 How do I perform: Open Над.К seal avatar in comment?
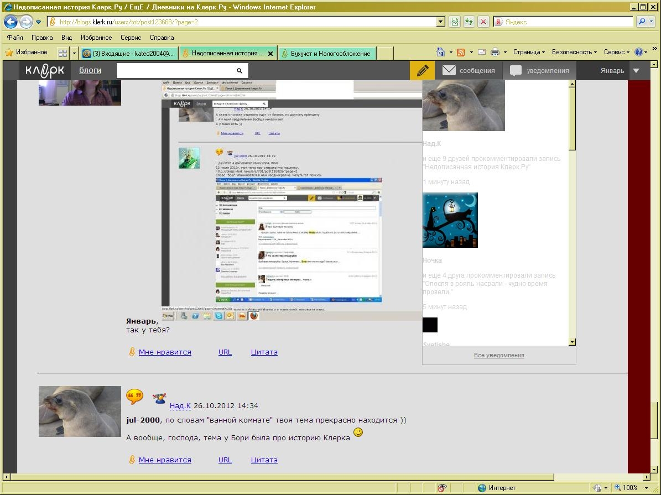tap(80, 411)
